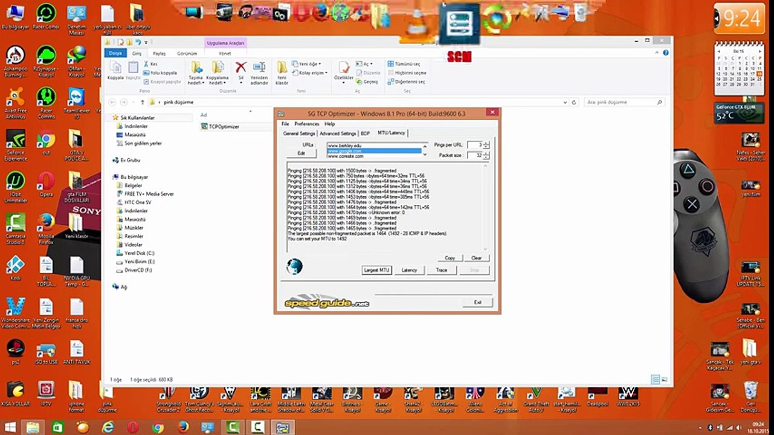The height and width of the screenshot is (435, 774).
Task: Switch to the Advanced Settings tab
Action: 338,134
